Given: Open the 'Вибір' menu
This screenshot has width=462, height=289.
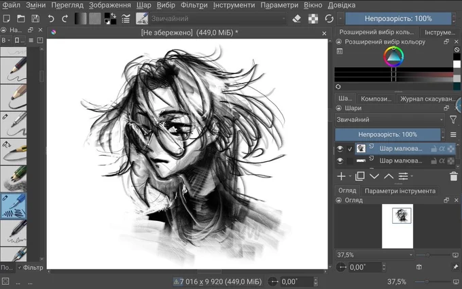Looking at the screenshot, I should [166, 5].
